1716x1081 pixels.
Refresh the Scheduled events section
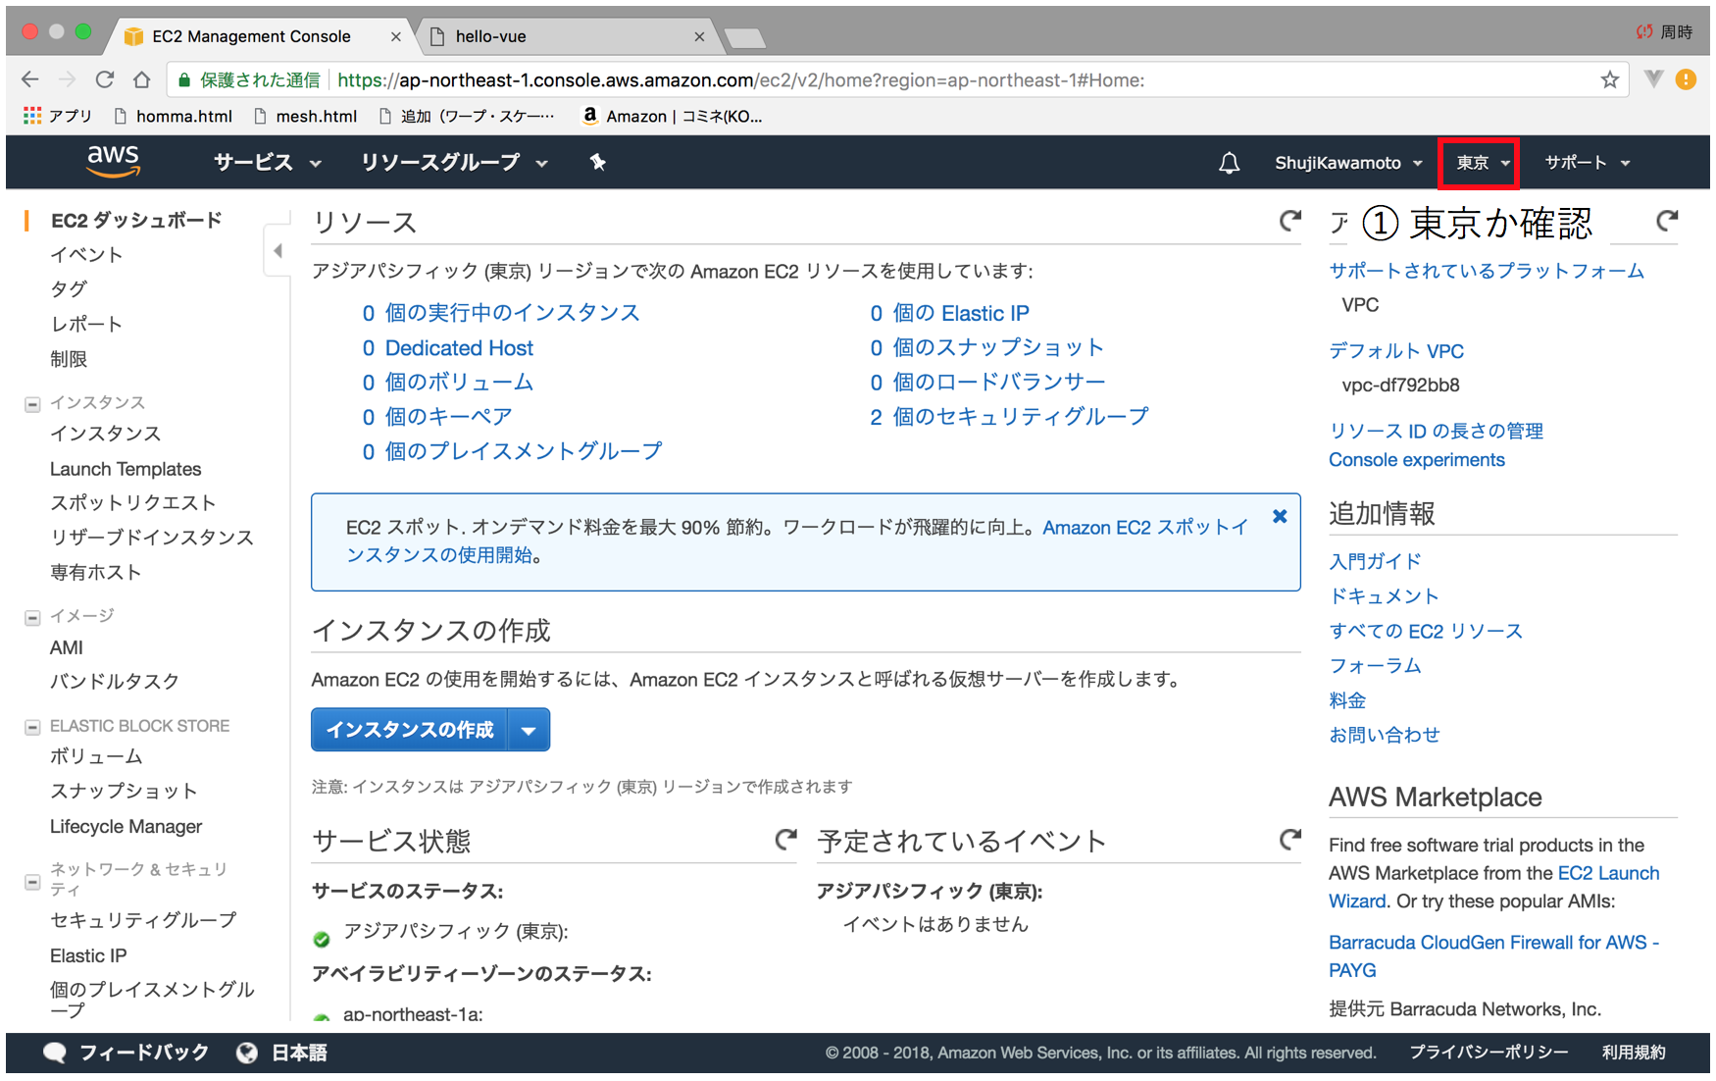1289,839
